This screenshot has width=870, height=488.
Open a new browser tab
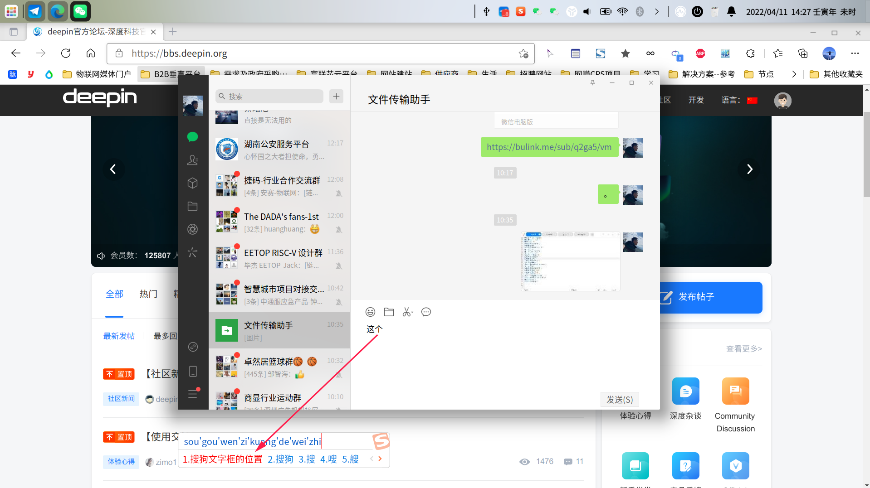(172, 32)
